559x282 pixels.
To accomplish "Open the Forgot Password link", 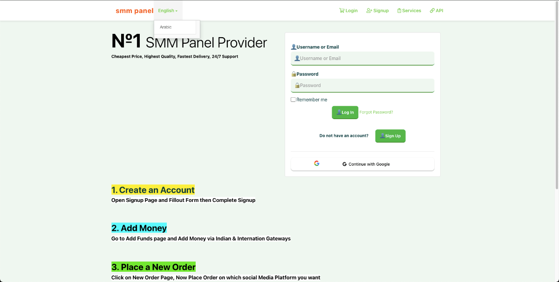I will point(376,112).
